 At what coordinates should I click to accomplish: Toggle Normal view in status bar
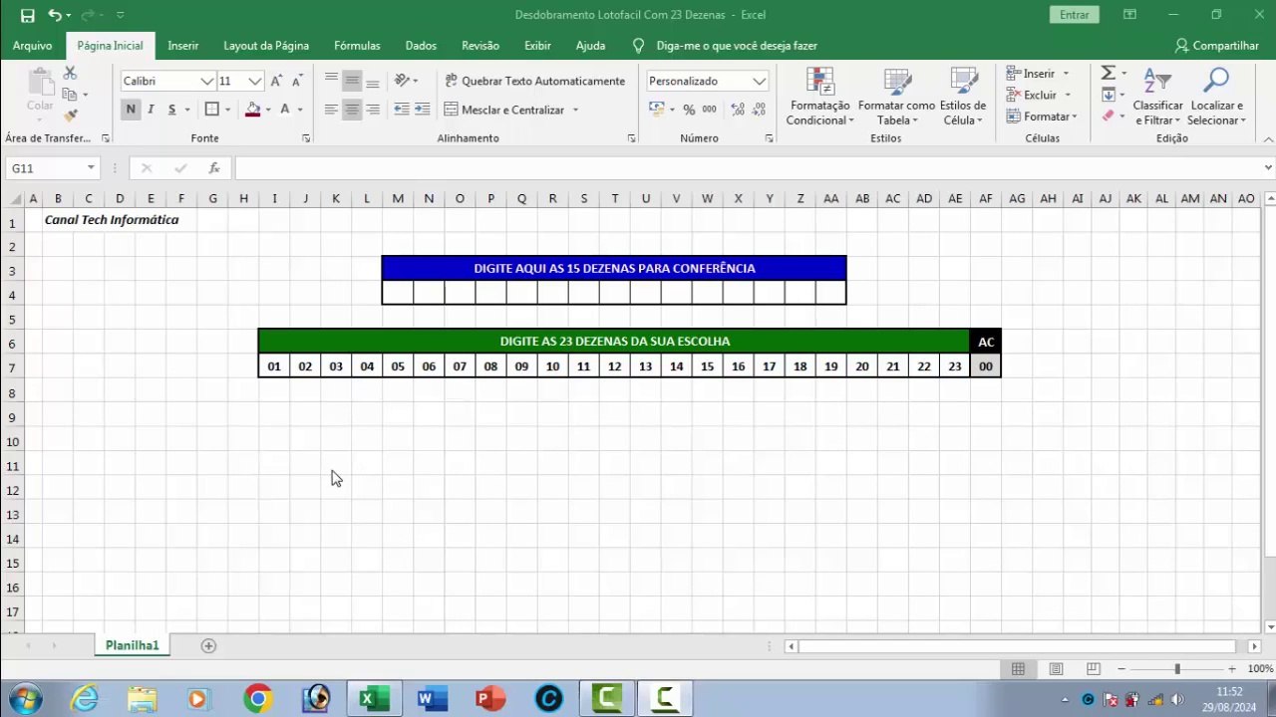(1018, 669)
